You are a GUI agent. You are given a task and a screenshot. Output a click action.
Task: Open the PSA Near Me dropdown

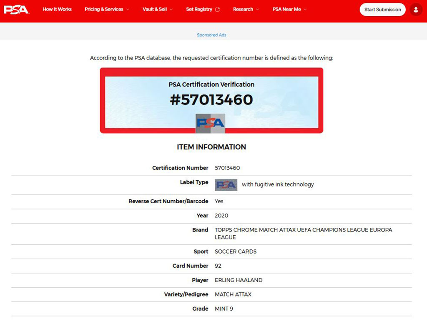(290, 9)
